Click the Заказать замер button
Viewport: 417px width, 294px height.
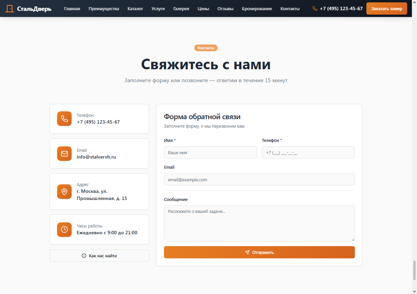click(x=386, y=8)
